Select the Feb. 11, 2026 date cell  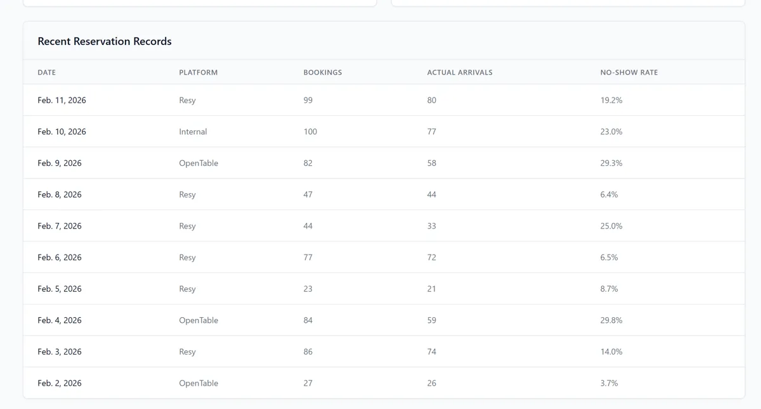pos(62,100)
